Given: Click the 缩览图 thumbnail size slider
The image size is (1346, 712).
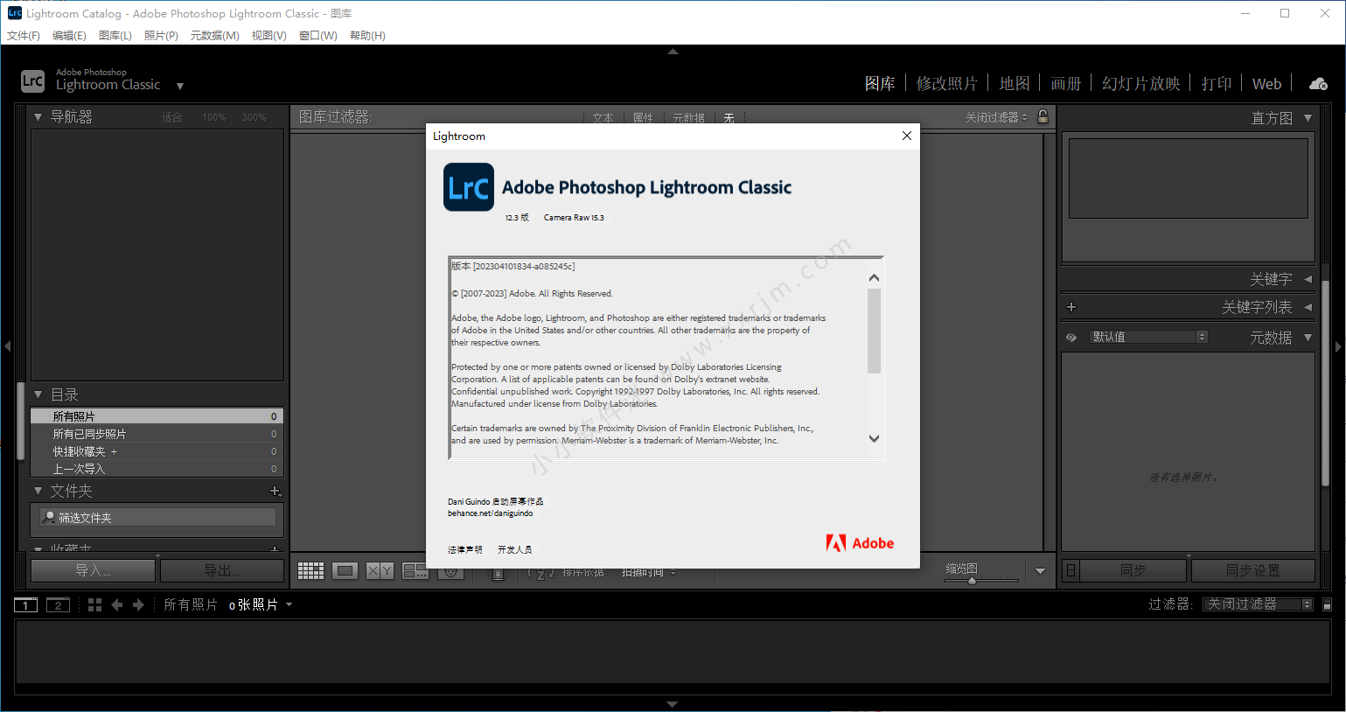Looking at the screenshot, I should pos(972,581).
